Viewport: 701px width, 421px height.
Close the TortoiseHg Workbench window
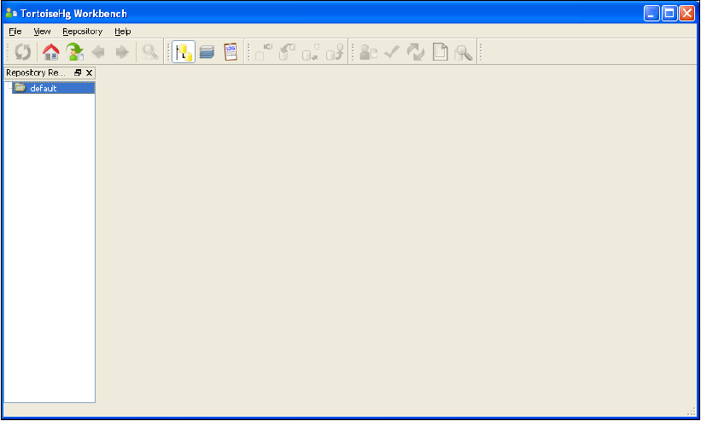(687, 14)
